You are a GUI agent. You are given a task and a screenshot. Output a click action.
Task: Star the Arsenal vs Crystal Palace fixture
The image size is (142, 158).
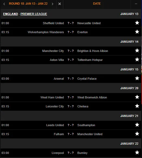(137, 78)
